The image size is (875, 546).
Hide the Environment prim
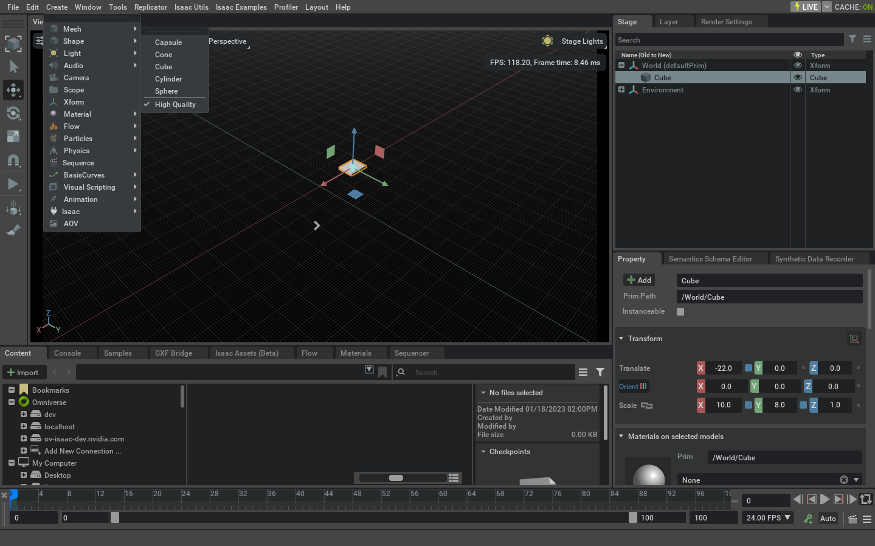798,89
